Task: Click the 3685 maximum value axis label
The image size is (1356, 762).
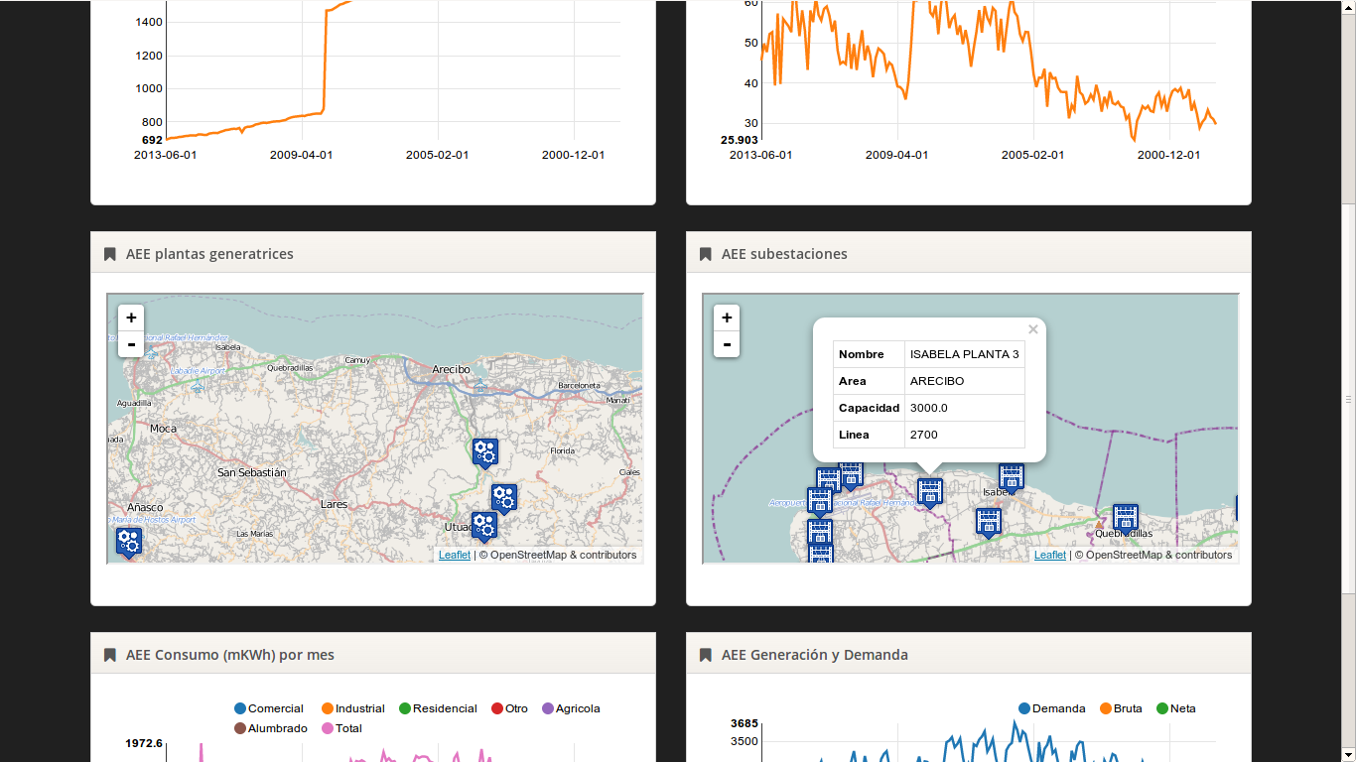Action: click(745, 723)
